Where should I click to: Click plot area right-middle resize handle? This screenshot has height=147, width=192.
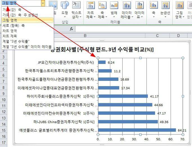183,96
